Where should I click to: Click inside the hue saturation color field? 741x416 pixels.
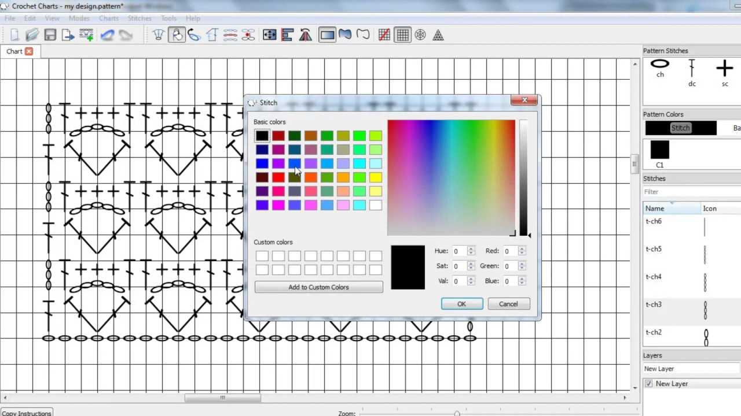(x=451, y=178)
